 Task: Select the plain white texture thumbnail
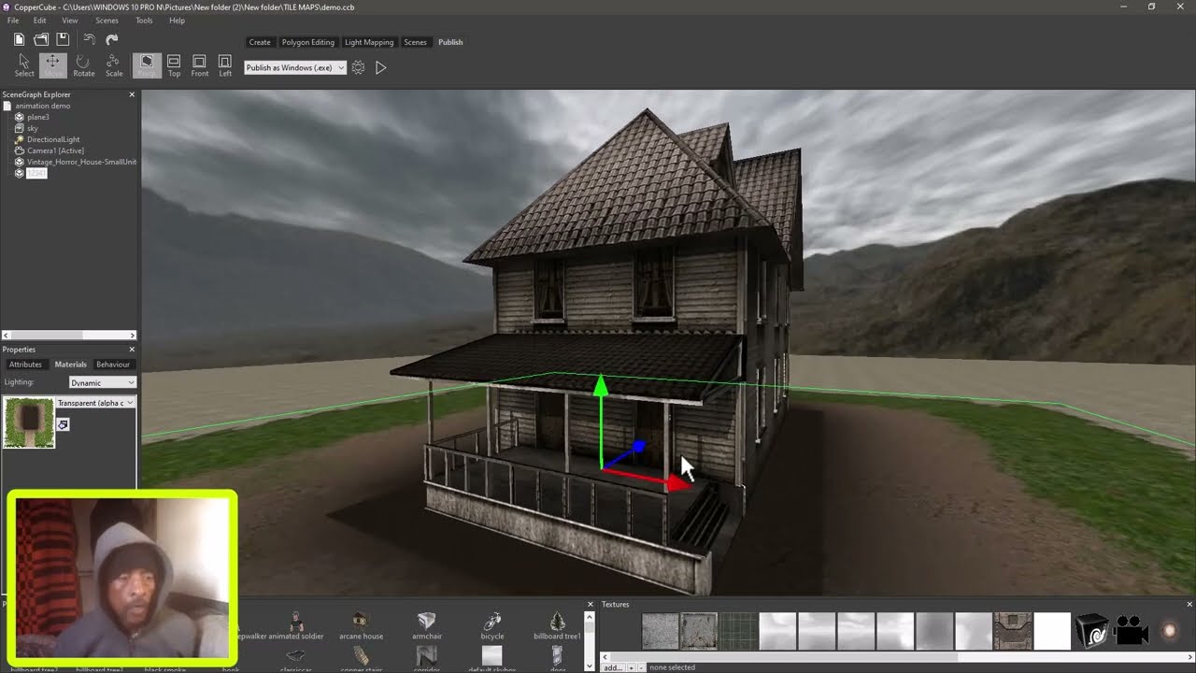click(1052, 631)
